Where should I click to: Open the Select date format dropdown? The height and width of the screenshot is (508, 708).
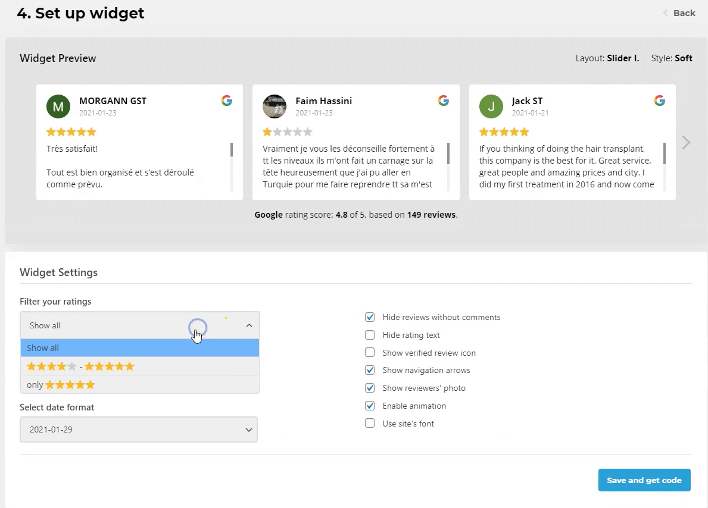139,429
